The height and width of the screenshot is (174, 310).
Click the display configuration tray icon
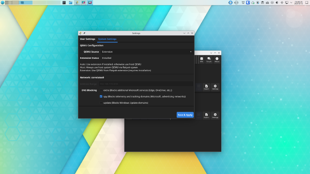click(x=287, y=3)
